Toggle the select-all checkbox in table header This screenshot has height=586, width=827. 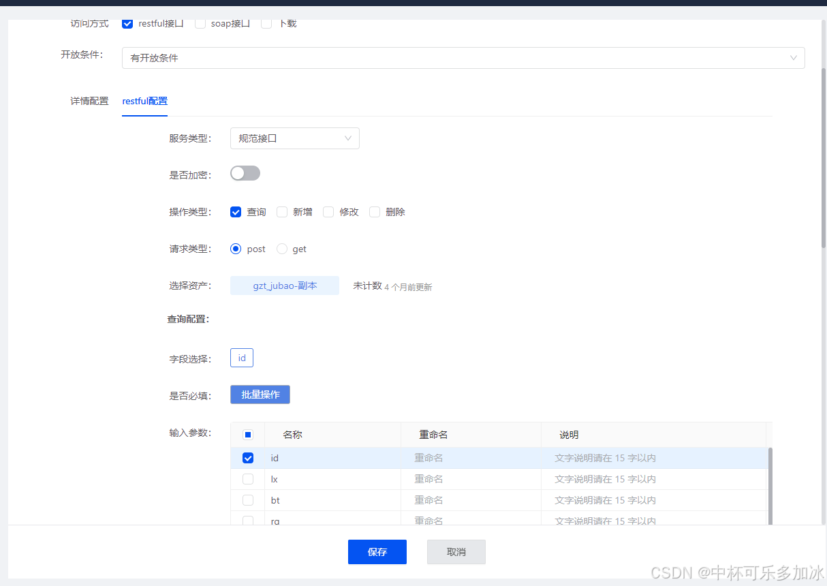(248, 435)
